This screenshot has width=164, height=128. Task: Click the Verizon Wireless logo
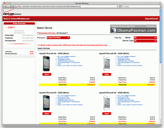pos(12,12)
